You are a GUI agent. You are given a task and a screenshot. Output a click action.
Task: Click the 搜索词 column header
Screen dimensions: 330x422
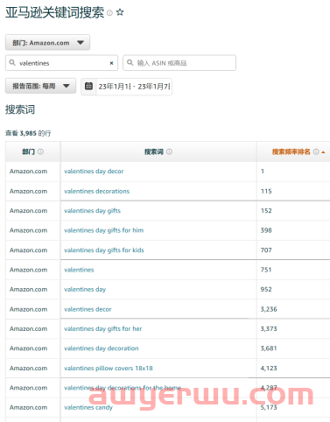154,151
